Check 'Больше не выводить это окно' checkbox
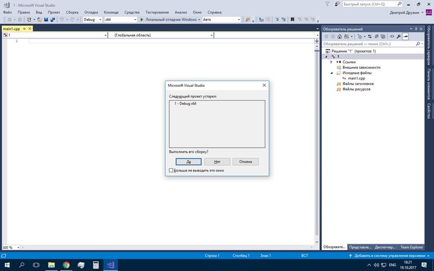The image size is (434, 271). tap(171, 171)
